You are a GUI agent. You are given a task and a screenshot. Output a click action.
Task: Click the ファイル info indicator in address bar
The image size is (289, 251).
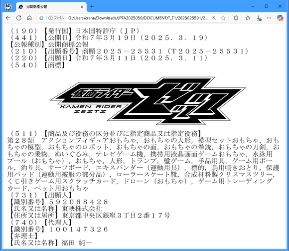(x=57, y=18)
